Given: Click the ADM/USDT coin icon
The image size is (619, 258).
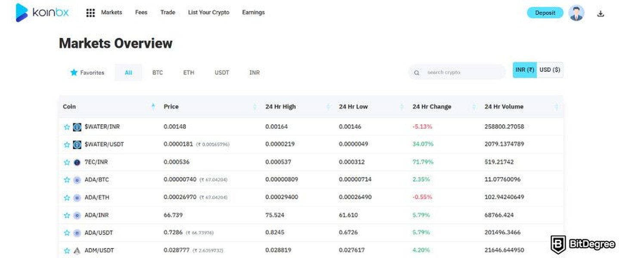Looking at the screenshot, I should [x=77, y=251].
